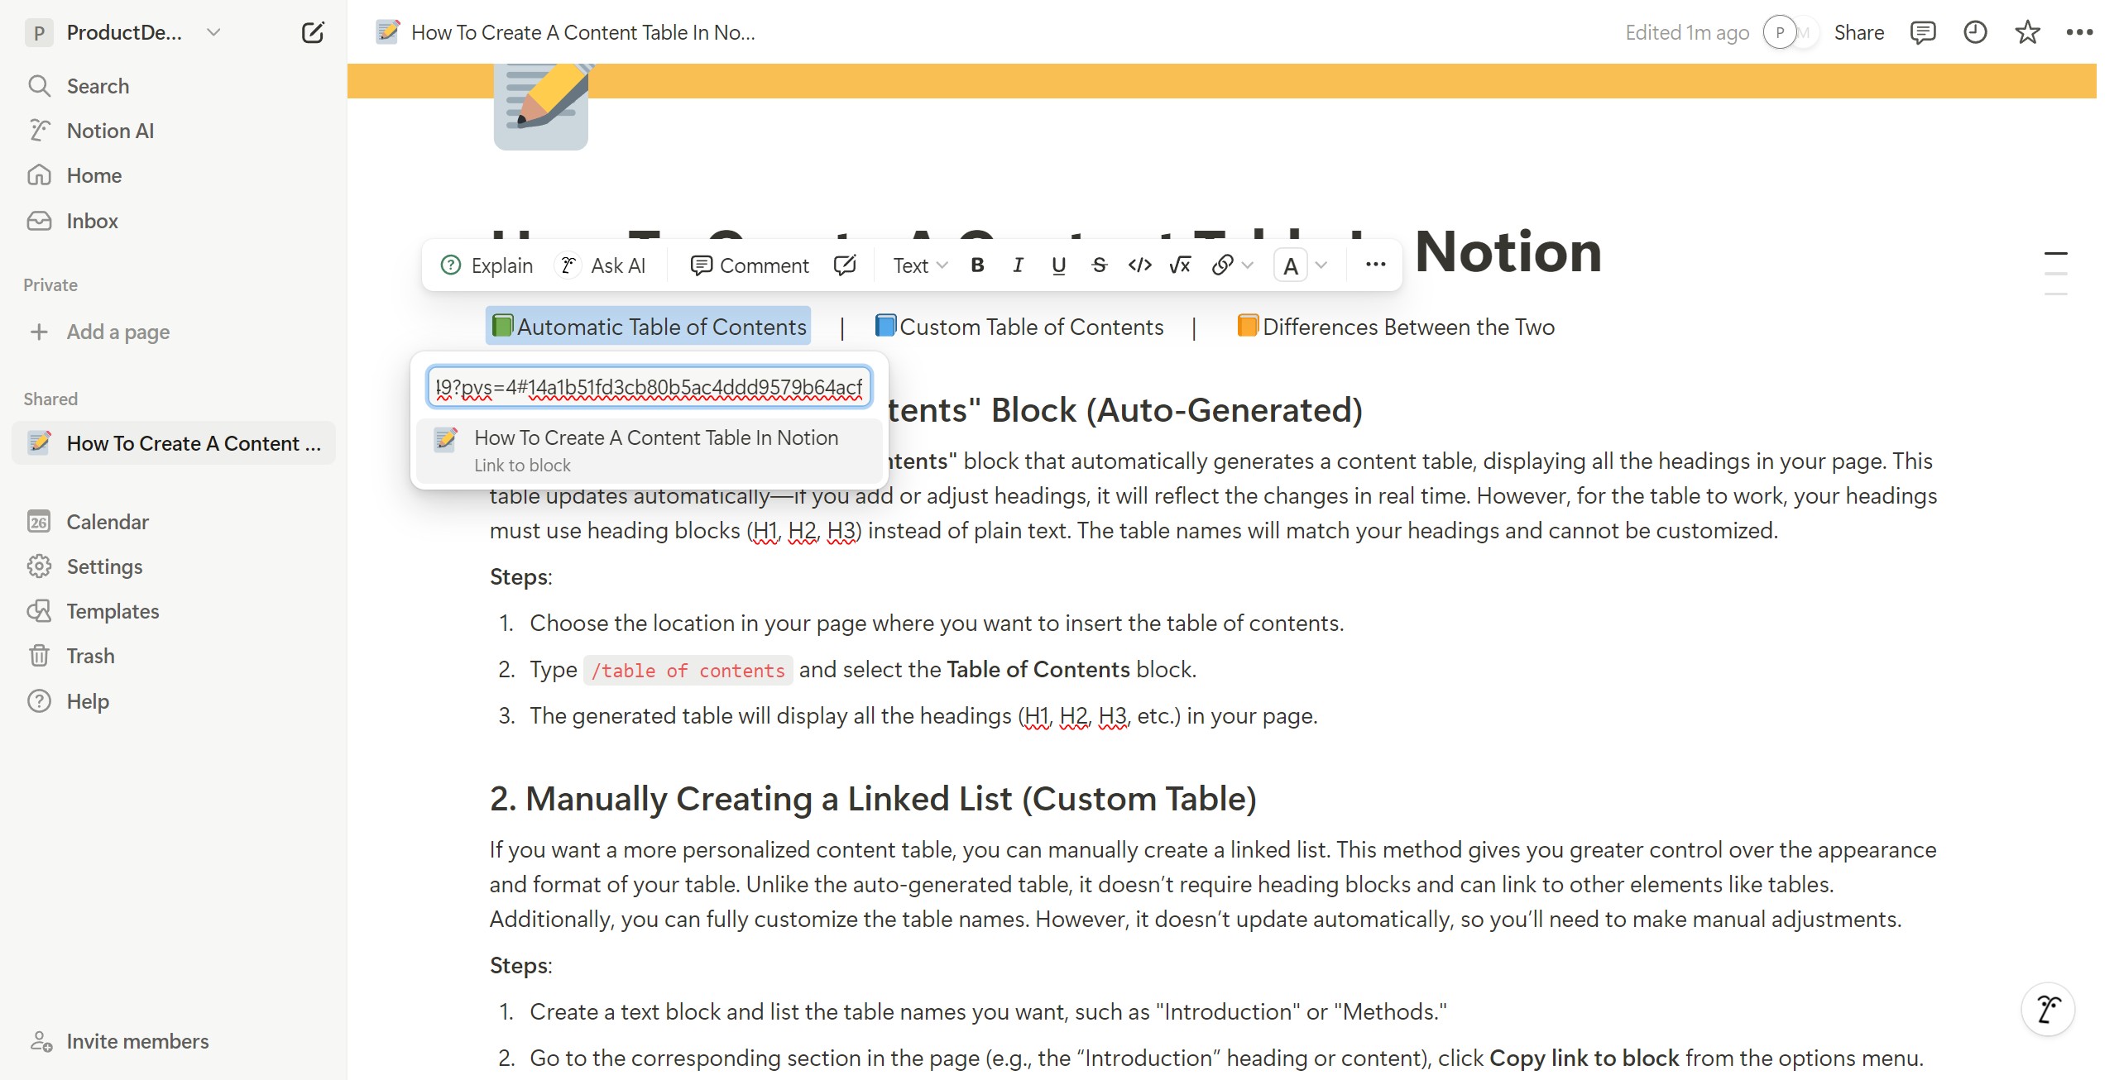The image size is (2119, 1080).
Task: Click the link icon in toolbar
Action: tap(1222, 265)
